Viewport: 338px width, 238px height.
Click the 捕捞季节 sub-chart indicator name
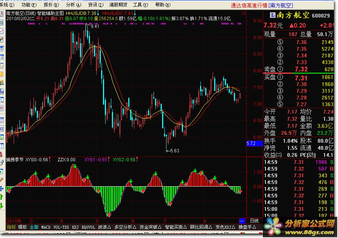(15, 160)
